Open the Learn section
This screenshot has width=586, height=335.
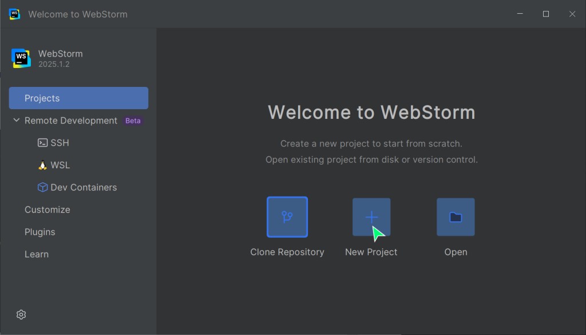(37, 254)
